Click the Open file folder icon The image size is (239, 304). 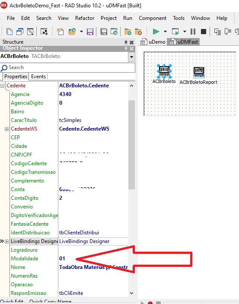point(72,32)
